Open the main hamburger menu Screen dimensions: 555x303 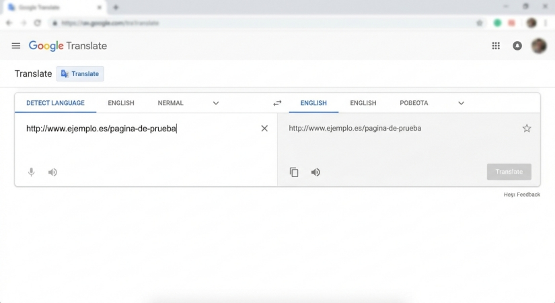pos(16,46)
